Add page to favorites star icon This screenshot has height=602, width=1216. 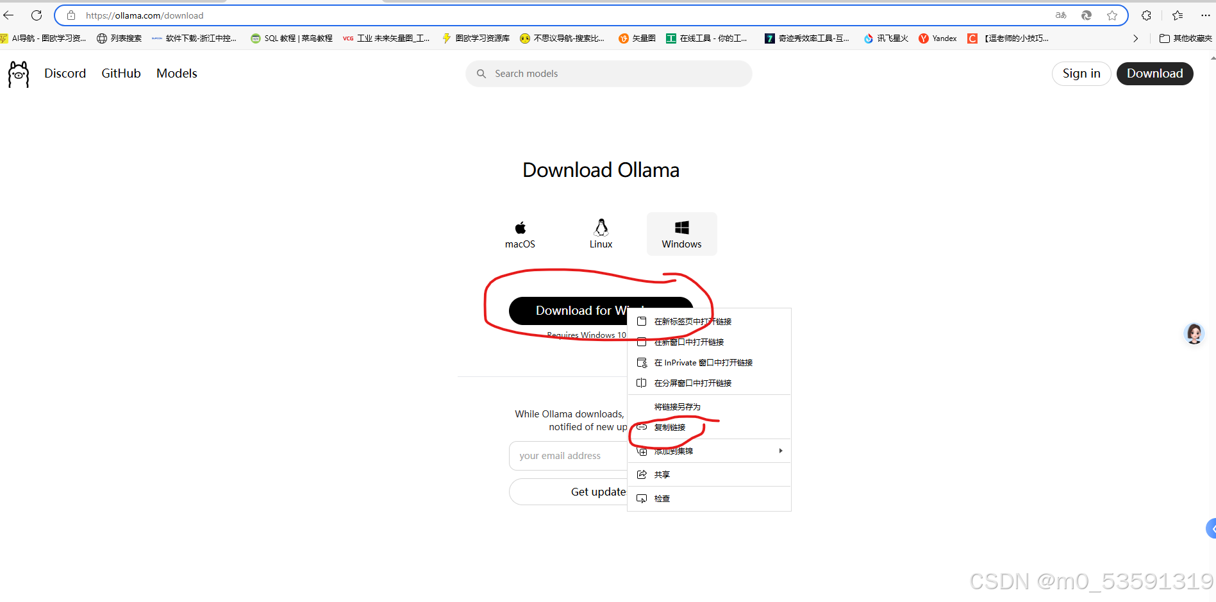[x=1112, y=15]
